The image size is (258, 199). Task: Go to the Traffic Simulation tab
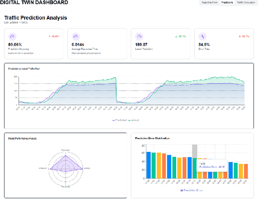[x=246, y=2]
